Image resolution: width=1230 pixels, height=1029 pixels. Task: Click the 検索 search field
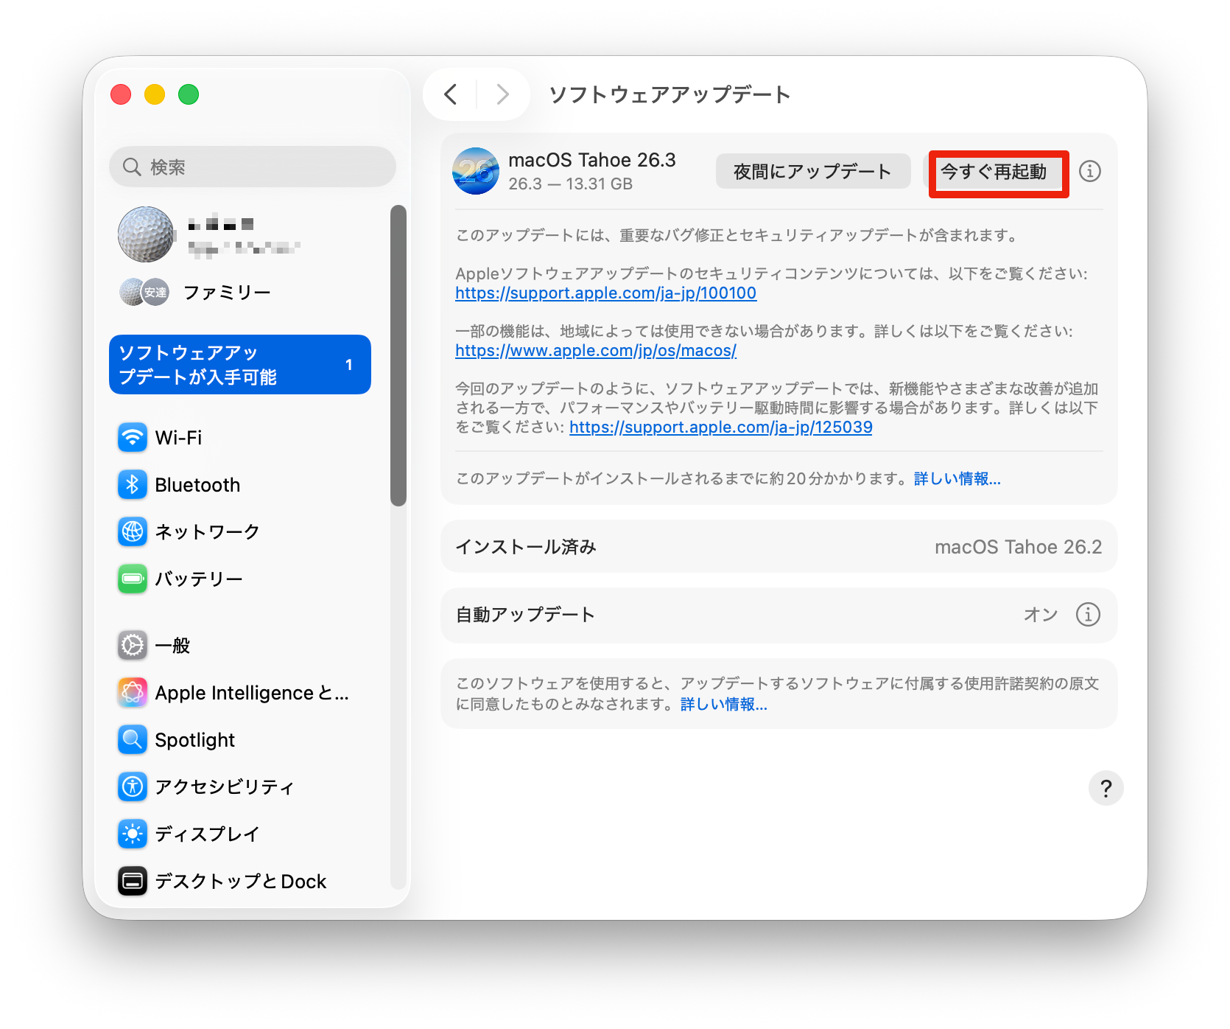tap(253, 167)
